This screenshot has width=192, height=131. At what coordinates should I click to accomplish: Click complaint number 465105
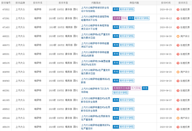[x=6, y=63]
